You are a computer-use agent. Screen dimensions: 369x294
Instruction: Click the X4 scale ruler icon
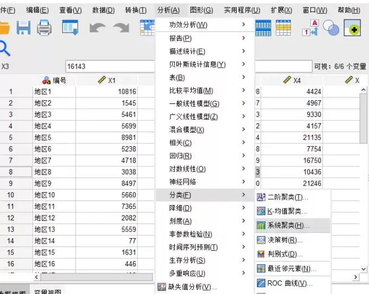click(287, 80)
